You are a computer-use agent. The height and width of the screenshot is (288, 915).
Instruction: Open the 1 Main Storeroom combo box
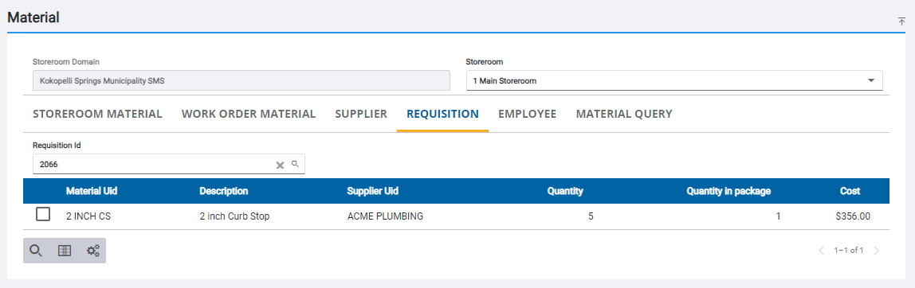pos(674,80)
